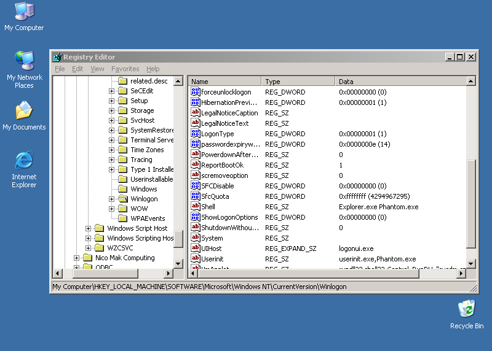The width and height of the screenshot is (492, 351).
Task: Select the SFCDisable DWORD icon
Action: click(195, 186)
